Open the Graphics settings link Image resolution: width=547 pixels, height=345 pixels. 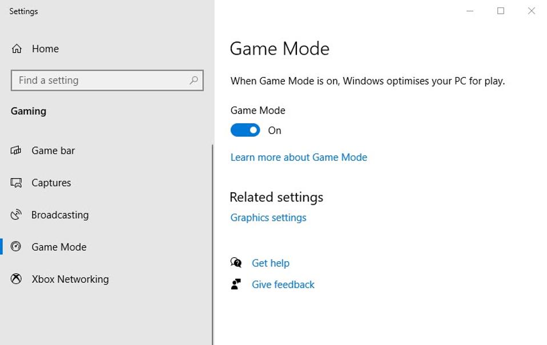(x=268, y=218)
